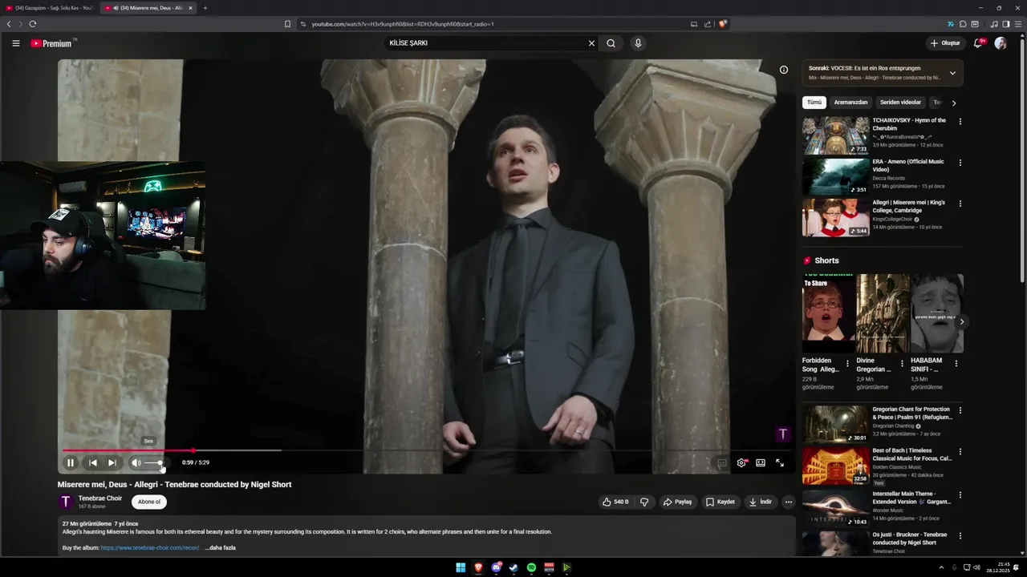The image size is (1027, 577).
Task: Enter fullscreen mode
Action: [x=780, y=462]
